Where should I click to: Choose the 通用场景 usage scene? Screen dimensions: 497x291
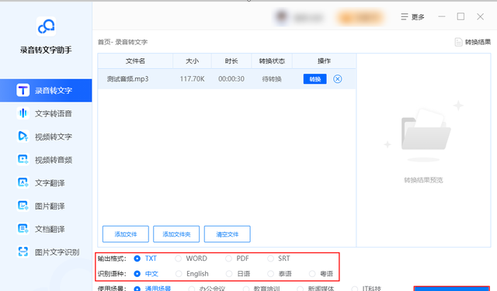[152, 289]
